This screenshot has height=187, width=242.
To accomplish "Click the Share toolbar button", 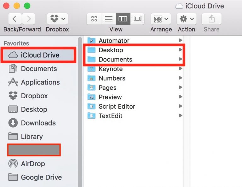I will [212, 19].
